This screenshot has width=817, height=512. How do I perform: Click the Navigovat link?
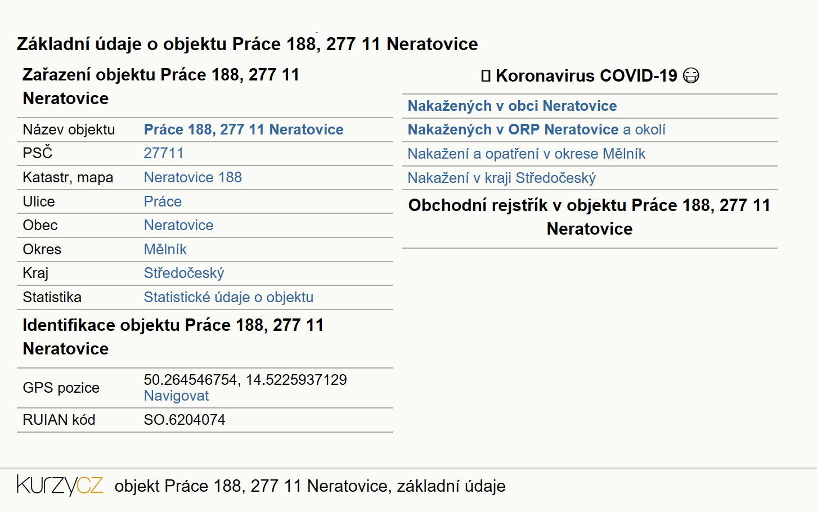[176, 396]
